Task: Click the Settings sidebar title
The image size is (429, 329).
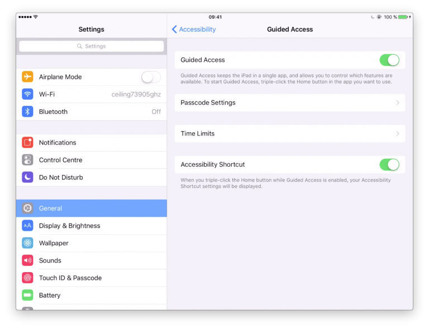Action: coord(92,29)
